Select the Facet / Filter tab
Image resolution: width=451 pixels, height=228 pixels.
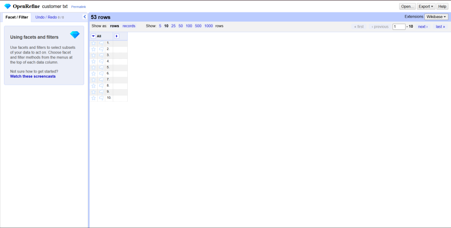click(x=17, y=17)
